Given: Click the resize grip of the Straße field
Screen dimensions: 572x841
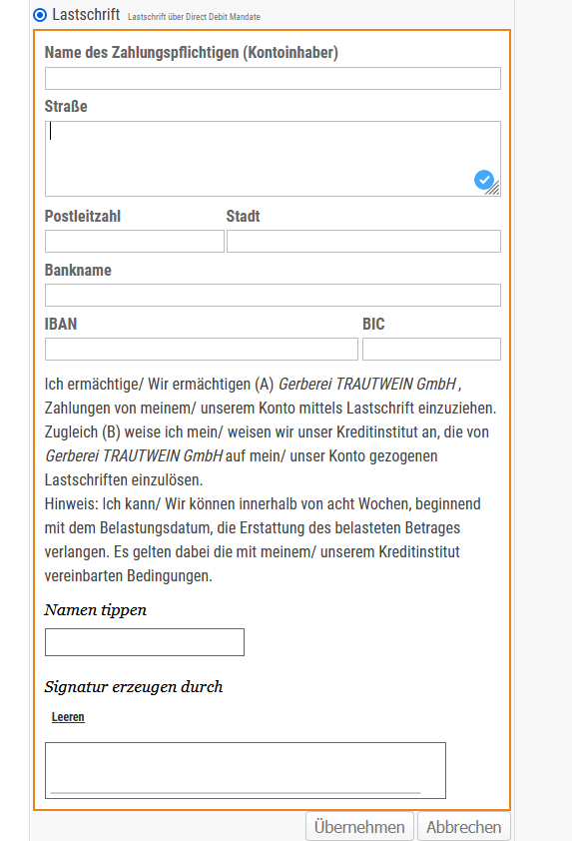Looking at the screenshot, I should tap(494, 189).
